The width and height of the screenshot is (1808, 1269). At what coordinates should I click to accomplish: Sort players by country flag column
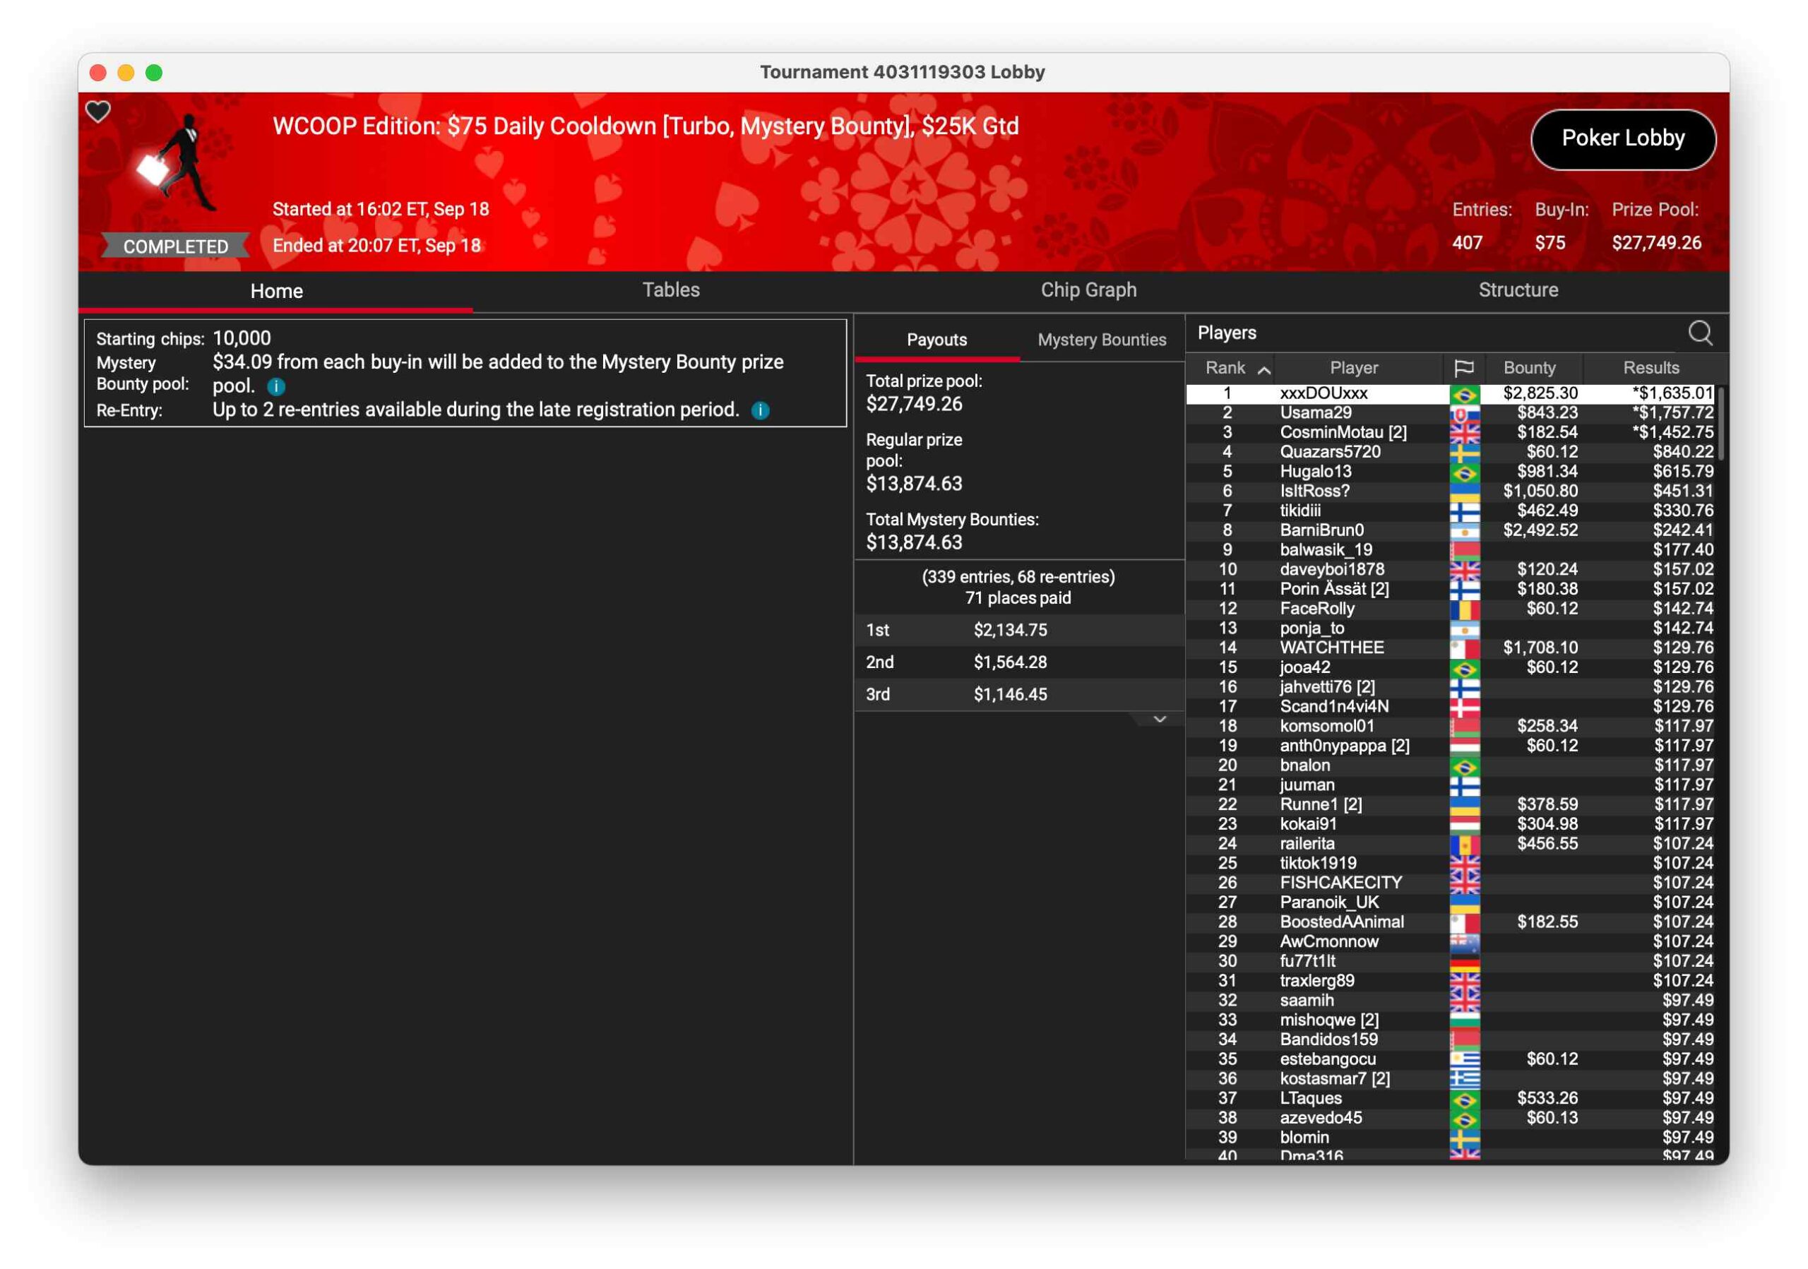(x=1464, y=368)
